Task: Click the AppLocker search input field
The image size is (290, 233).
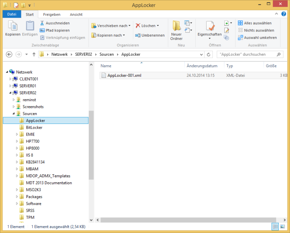Action: point(246,54)
